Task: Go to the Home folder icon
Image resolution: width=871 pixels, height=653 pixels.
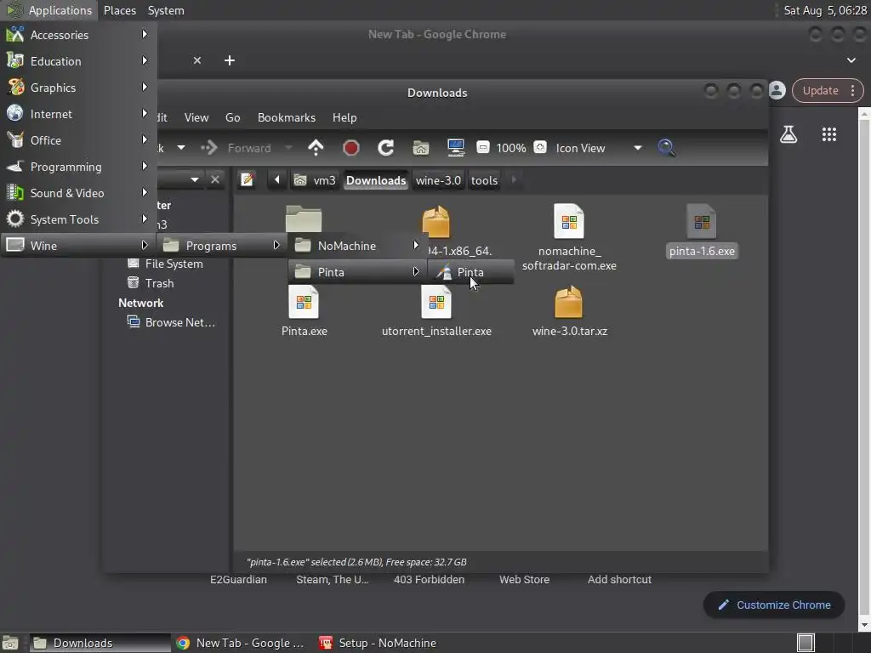Action: pyautogui.click(x=420, y=148)
